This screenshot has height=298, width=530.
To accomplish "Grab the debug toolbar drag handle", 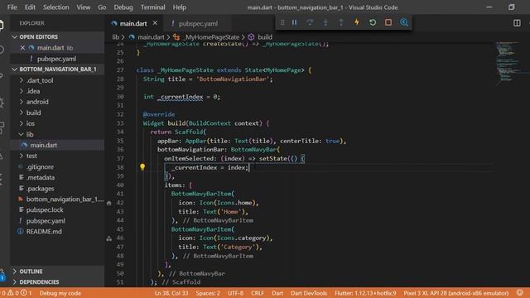I will tap(282, 22).
